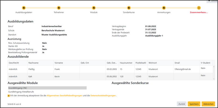Go to the Sonderkurse step label
218x108 pixels.
pyautogui.click(x=129, y=12)
